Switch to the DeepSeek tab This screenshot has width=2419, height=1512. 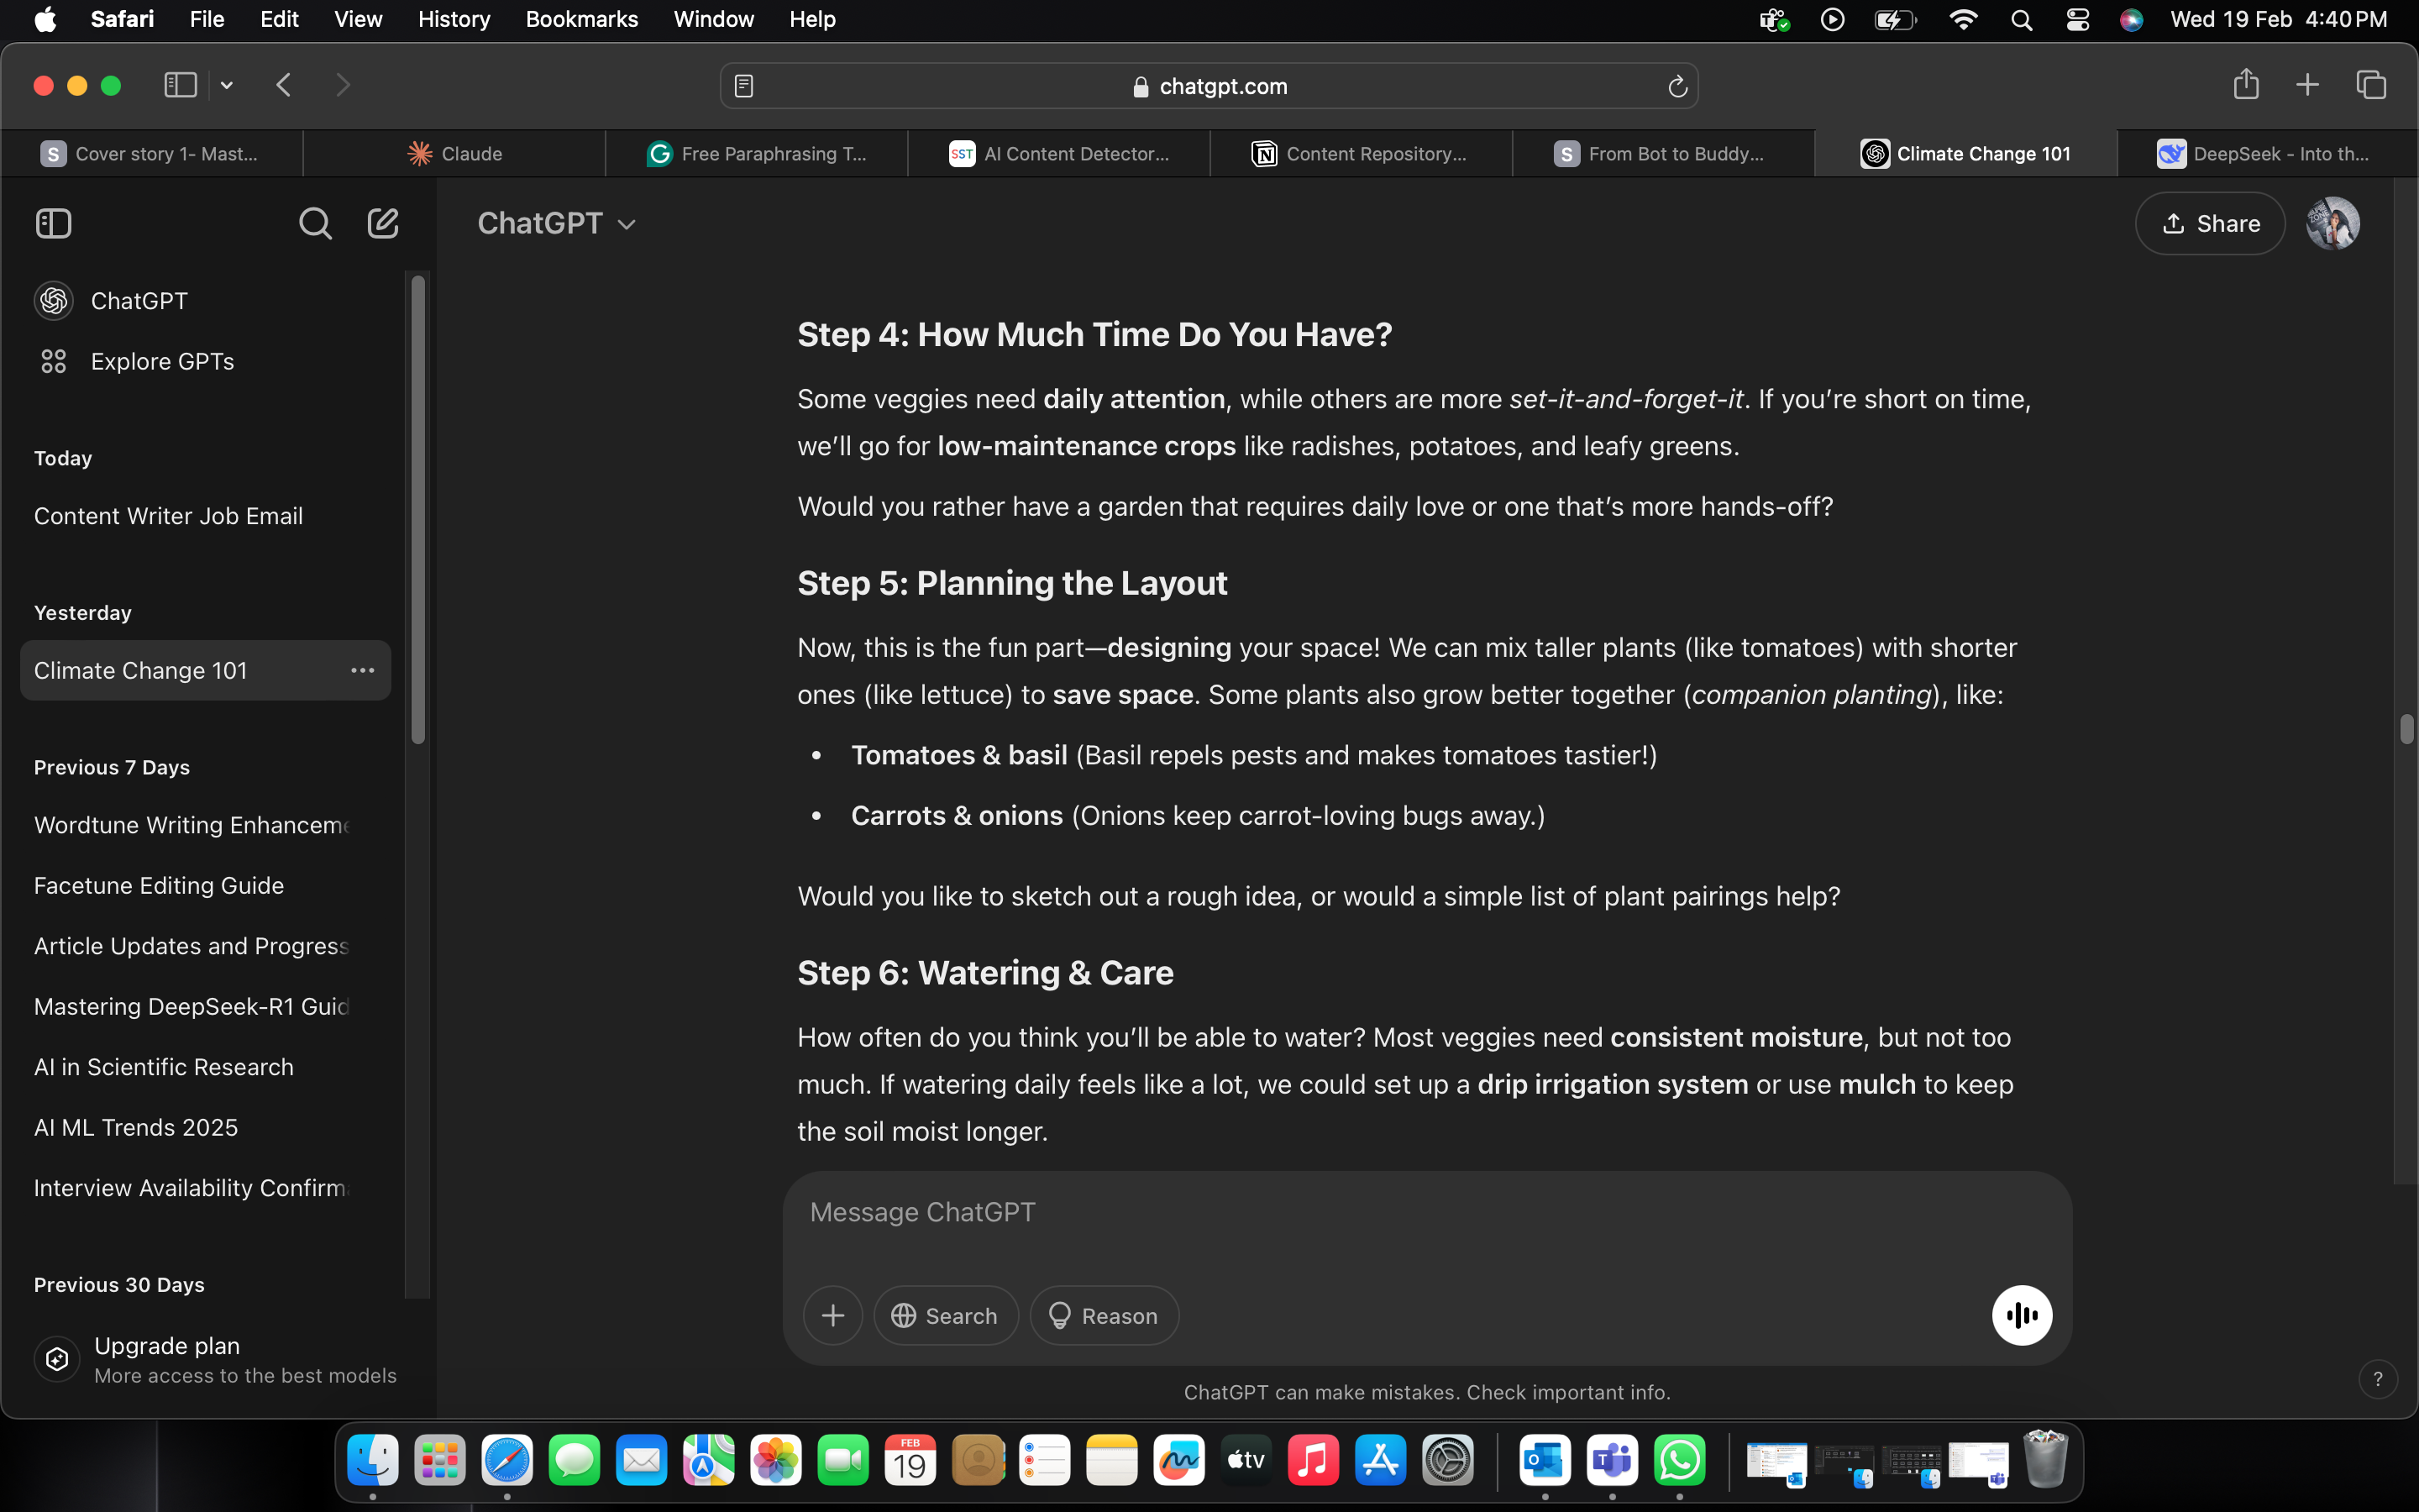click(x=2266, y=153)
